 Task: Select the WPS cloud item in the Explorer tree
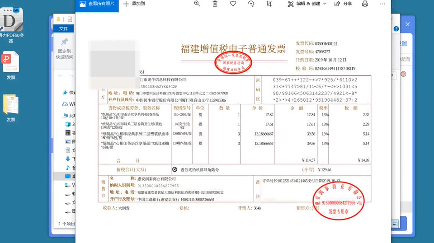(68, 104)
